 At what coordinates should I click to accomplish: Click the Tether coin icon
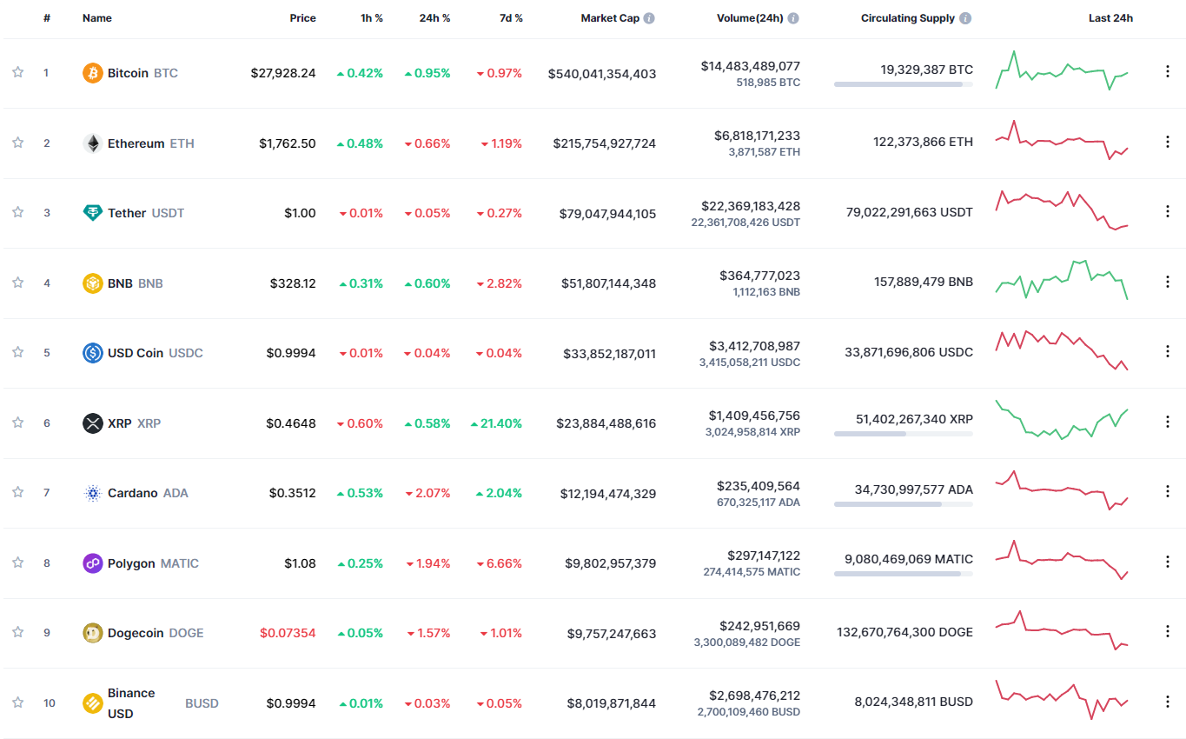point(92,213)
